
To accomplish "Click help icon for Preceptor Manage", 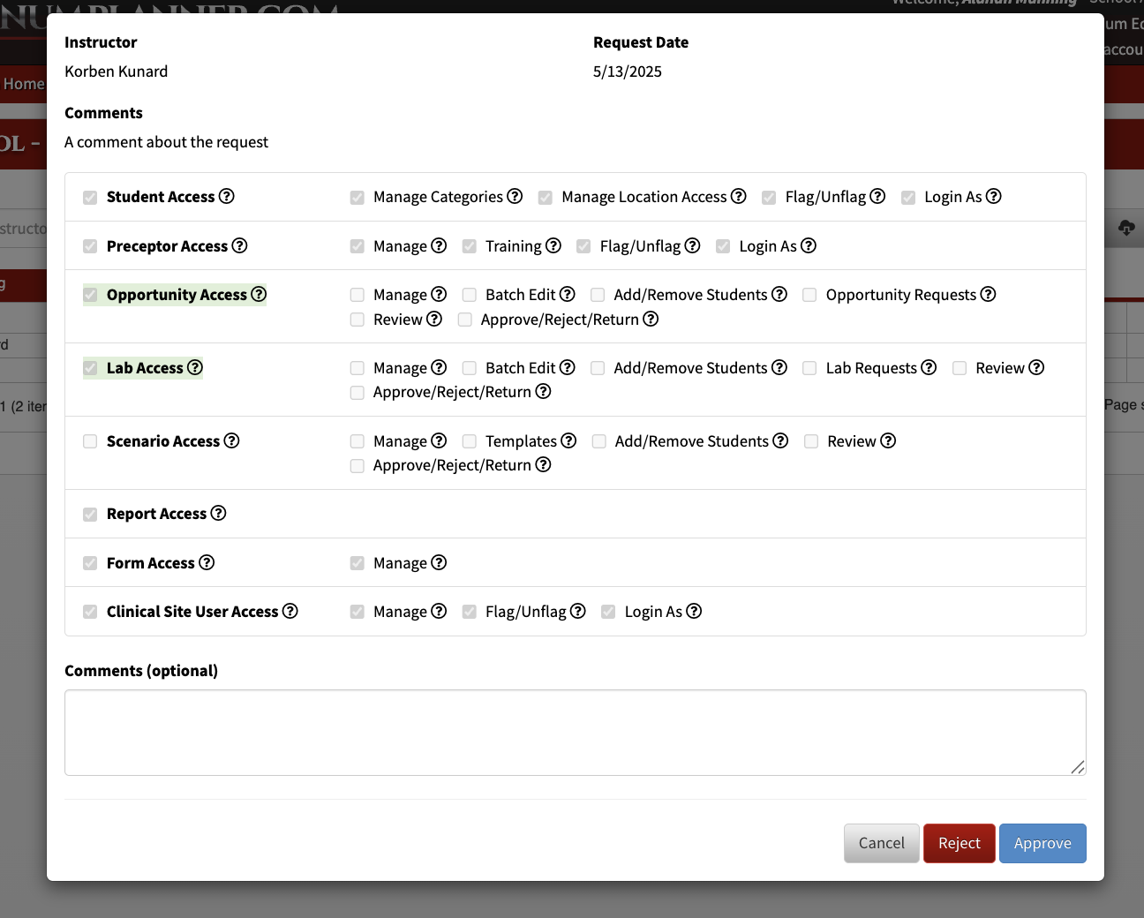I will [x=439, y=245].
